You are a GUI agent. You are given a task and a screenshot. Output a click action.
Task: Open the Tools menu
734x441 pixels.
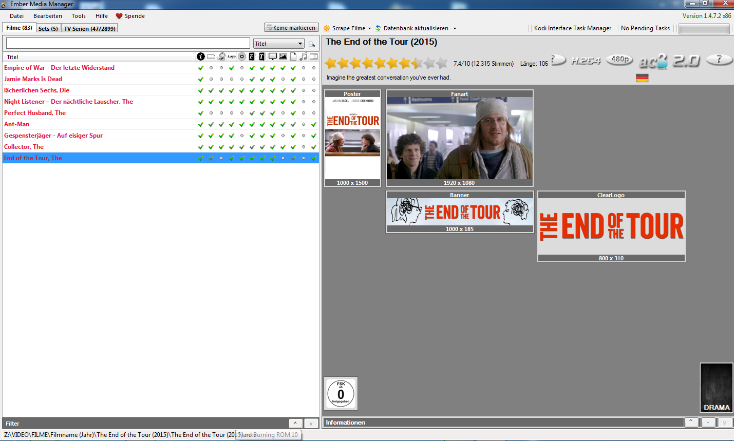click(79, 16)
